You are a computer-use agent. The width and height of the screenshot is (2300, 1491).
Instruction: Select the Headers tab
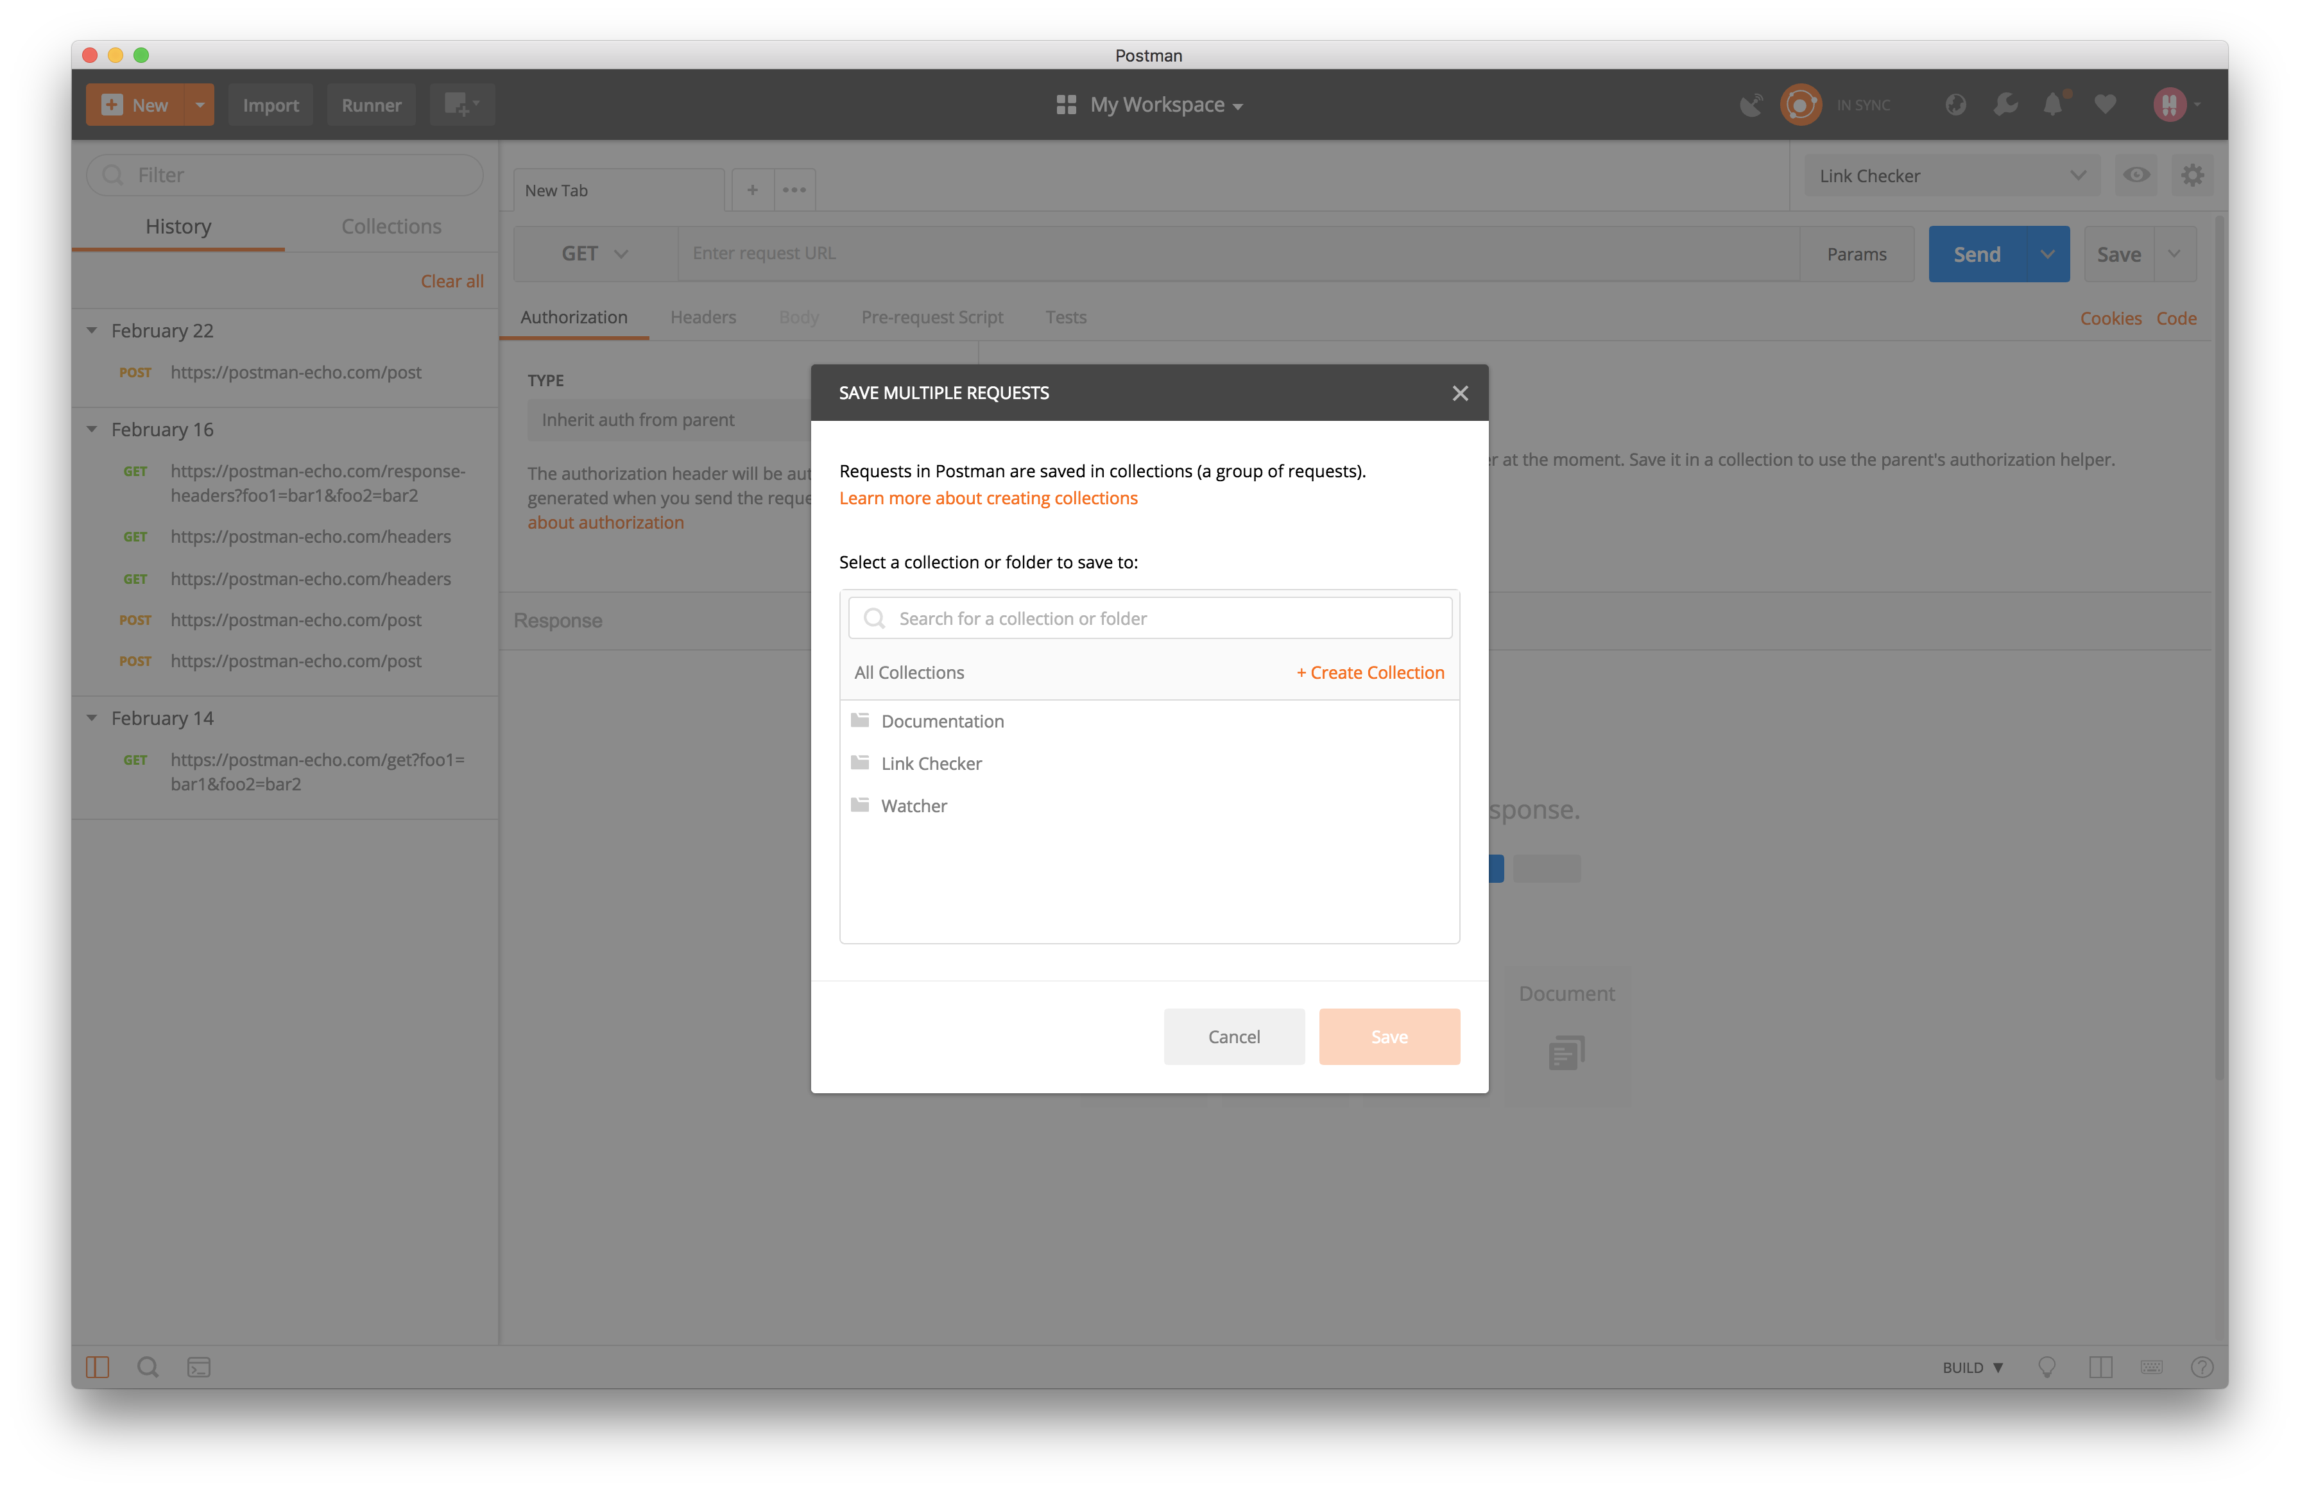(703, 317)
